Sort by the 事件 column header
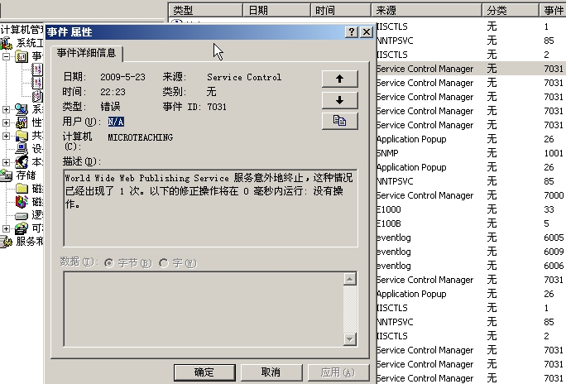This screenshot has height=384, width=566. pyautogui.click(x=553, y=10)
